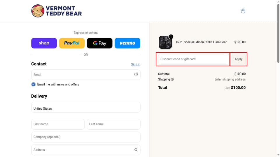Focus the Address input field

coord(86,150)
